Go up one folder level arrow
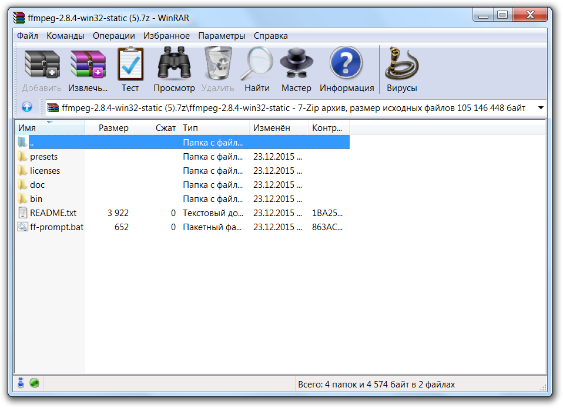Viewport: 563px width, 408px height. [26, 107]
